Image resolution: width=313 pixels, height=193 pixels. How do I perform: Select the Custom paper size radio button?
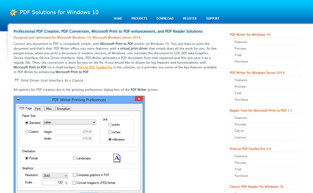[27, 132]
